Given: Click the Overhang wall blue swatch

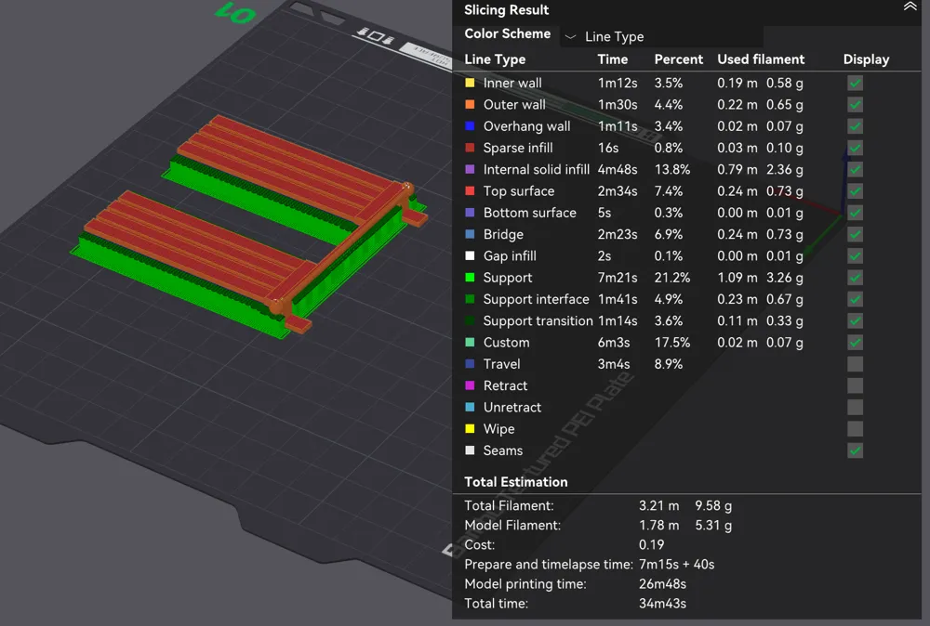Looking at the screenshot, I should tap(470, 126).
